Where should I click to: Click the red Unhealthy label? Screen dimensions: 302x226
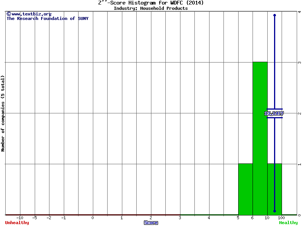point(17,223)
